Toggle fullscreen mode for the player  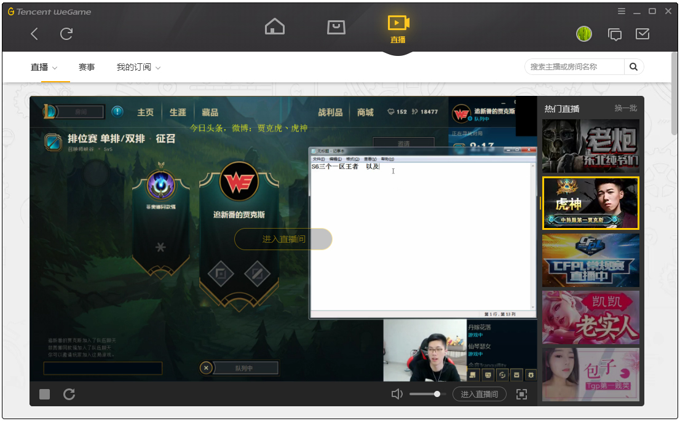pos(521,394)
